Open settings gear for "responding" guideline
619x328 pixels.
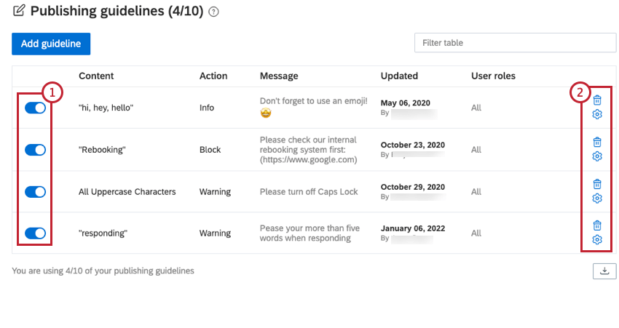tap(597, 240)
